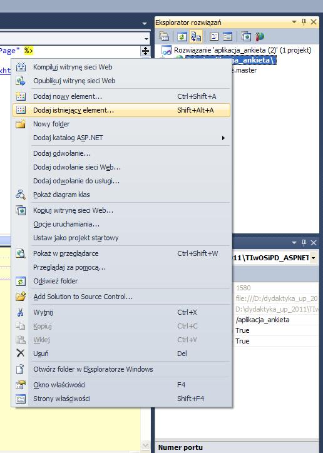Click the Nest Related Files toolbar icon

pyautogui.click(x=195, y=37)
